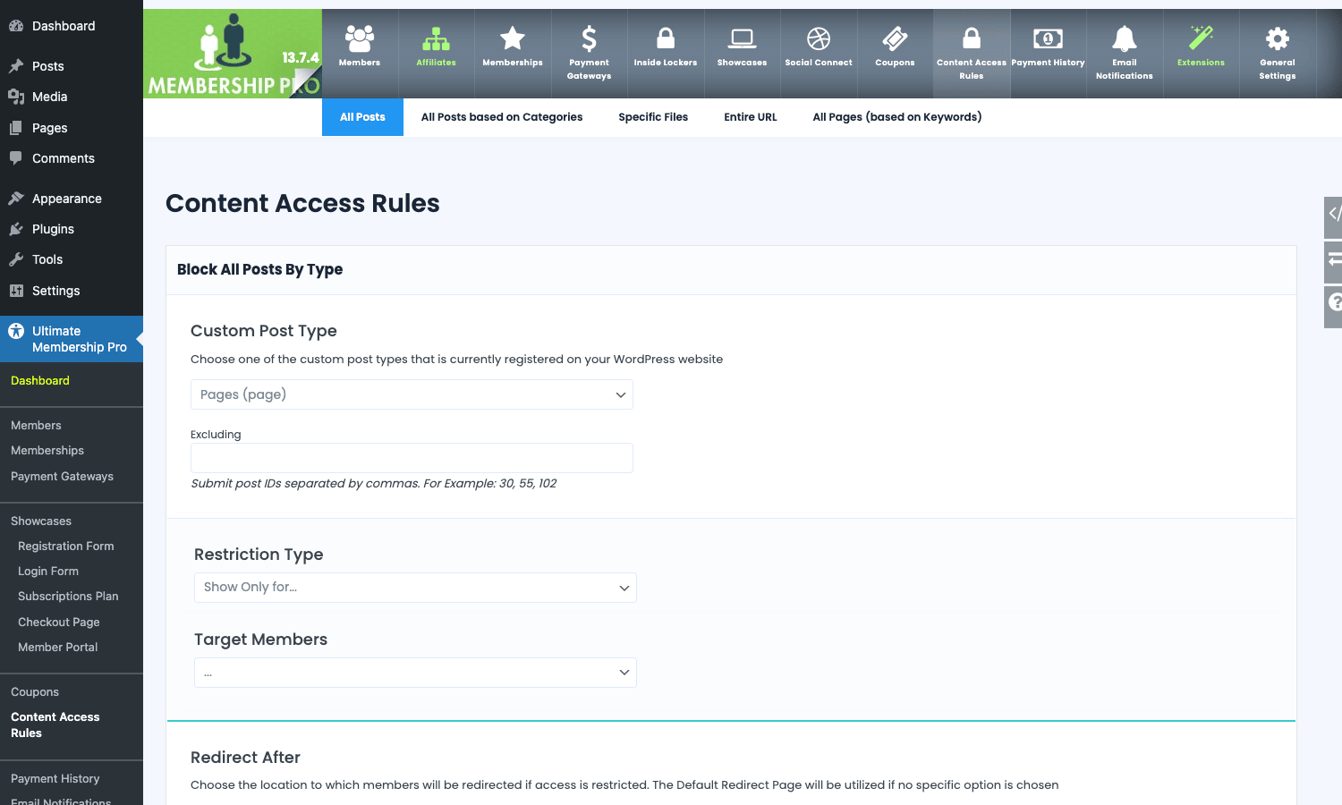Open Payment Gateways in sidebar submenu
The height and width of the screenshot is (805, 1342).
[63, 477]
